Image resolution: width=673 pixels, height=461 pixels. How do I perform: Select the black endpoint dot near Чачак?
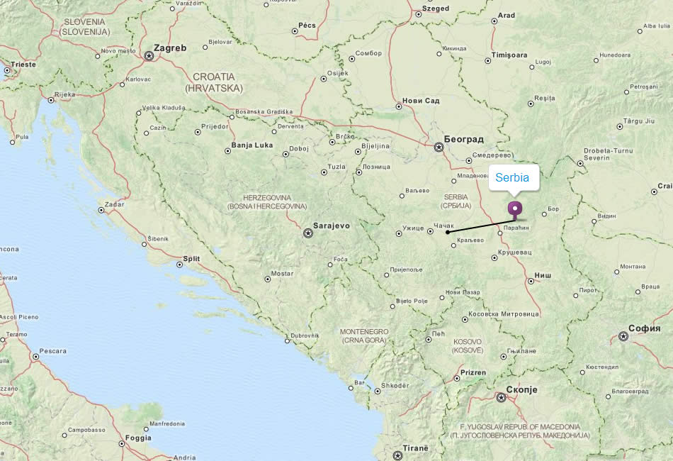(447, 232)
